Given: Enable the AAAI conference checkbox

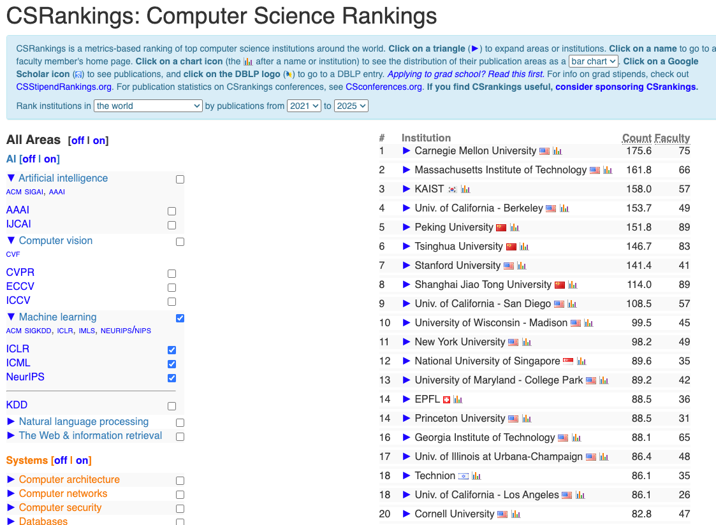Looking at the screenshot, I should click(x=172, y=211).
